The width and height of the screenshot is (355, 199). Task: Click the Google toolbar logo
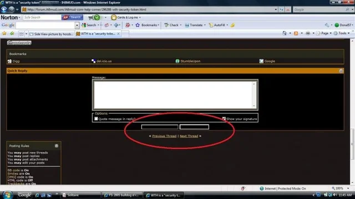[x=8, y=25]
